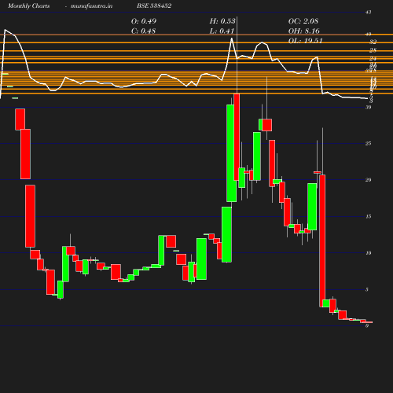Image resolution: width=393 pixels, height=393 pixels.
Task: Click the 5 price axis label
Action: (367, 289)
